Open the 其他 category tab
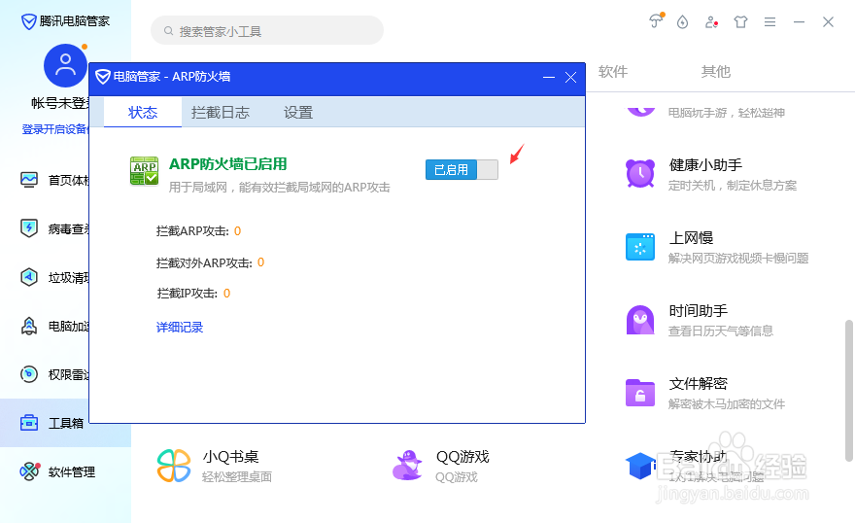The image size is (855, 523). click(715, 71)
